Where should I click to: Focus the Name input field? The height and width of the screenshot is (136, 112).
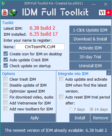[x=40, y=47]
